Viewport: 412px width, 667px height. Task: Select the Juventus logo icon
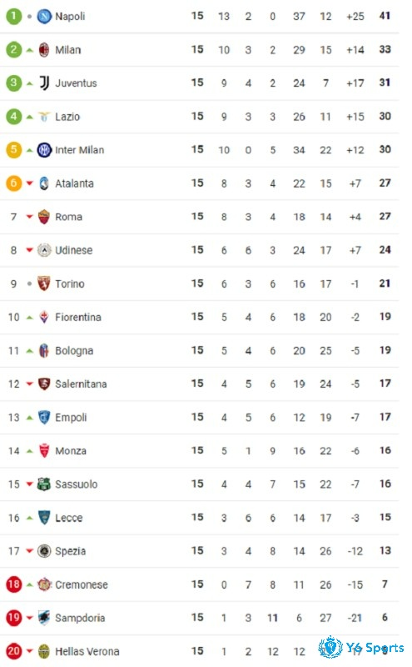click(44, 83)
